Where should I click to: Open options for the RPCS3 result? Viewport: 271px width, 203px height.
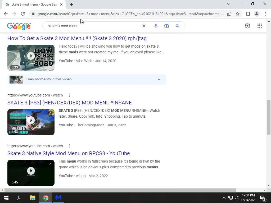(70, 146)
